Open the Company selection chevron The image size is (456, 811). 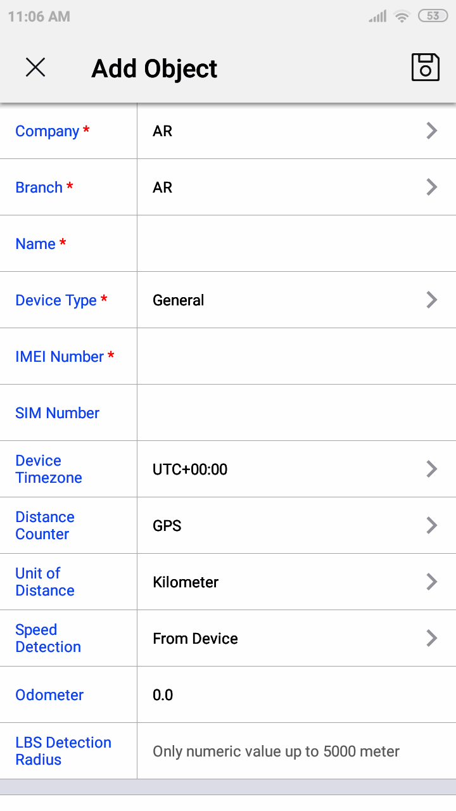431,131
